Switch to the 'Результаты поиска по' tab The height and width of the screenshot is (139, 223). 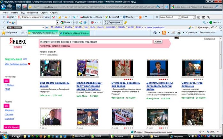click(43, 33)
